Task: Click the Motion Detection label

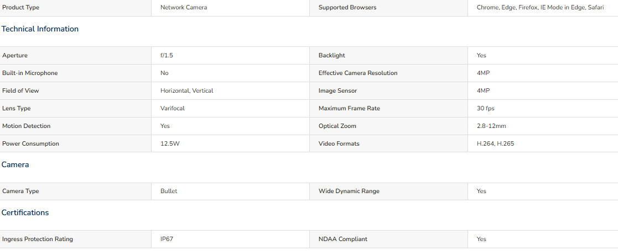Action: coord(27,126)
